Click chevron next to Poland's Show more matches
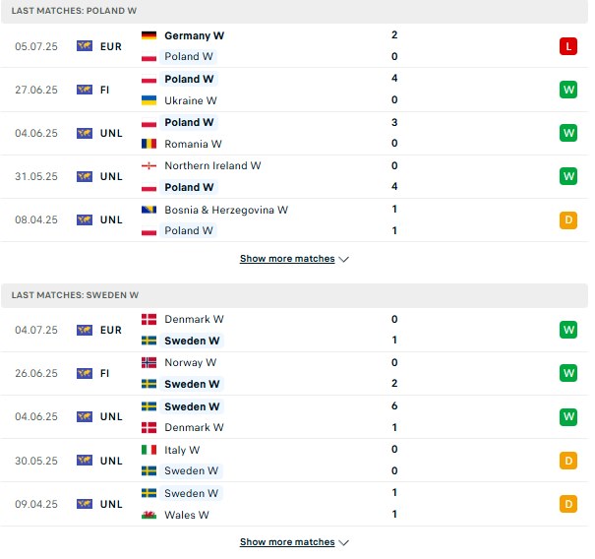This screenshot has width=595, height=559. point(346,261)
